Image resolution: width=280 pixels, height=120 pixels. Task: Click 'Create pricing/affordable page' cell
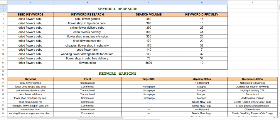(x=252, y=106)
